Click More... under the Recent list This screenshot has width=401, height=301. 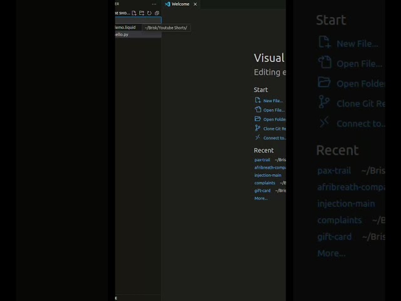pyautogui.click(x=261, y=198)
